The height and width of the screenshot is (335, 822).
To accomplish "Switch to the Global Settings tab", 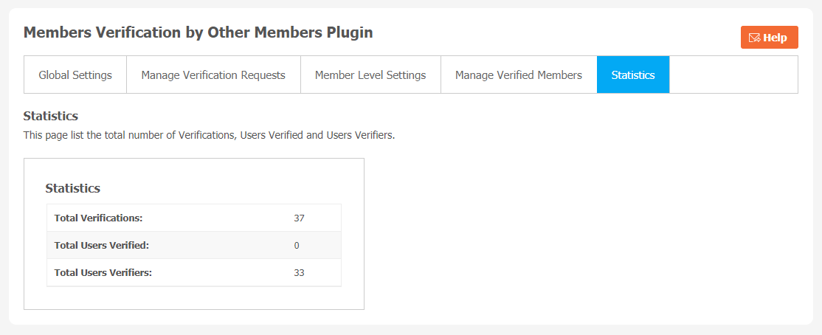I will (75, 75).
